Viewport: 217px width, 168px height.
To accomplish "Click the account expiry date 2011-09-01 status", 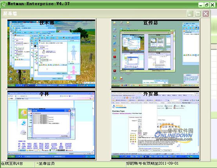I will click(x=152, y=163).
